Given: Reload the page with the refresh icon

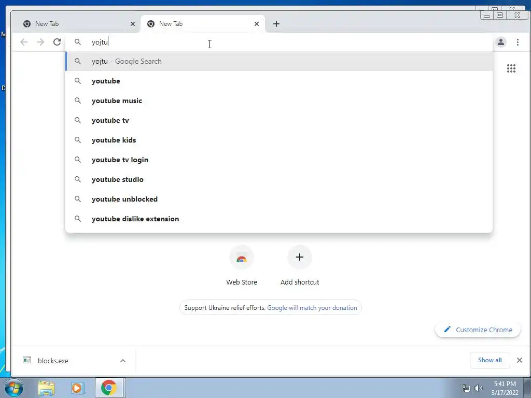Looking at the screenshot, I should 57,42.
